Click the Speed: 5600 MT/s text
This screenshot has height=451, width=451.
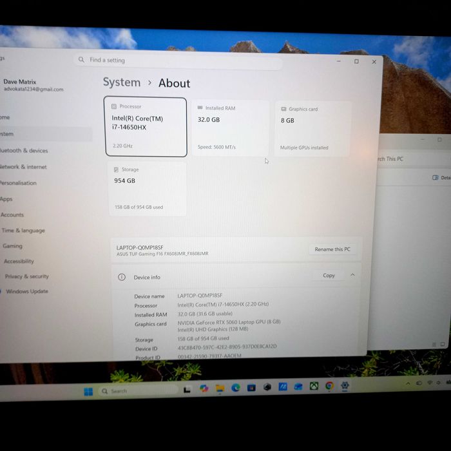point(216,147)
